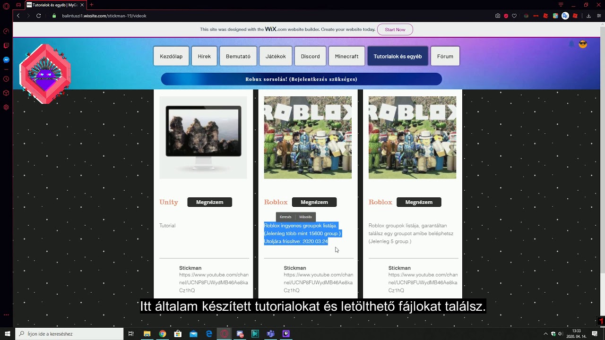Close the Tutorialok és egyéb tab
605x340 pixels.
click(82, 5)
